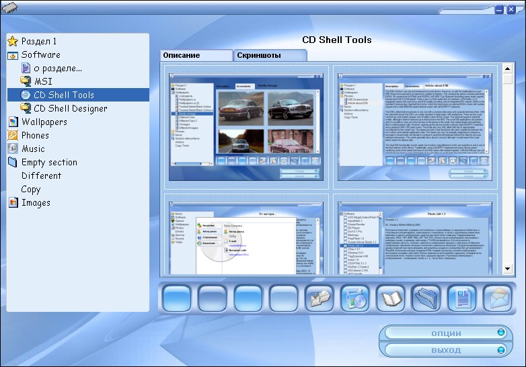Viewport: 526px width, 367px height.
Task: Click the second blank toolbar button
Action: tap(212, 298)
